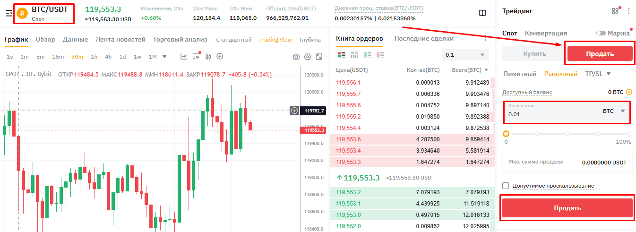Submit order with bottom Продать button
This screenshot has width=636, height=232.
coord(567,208)
